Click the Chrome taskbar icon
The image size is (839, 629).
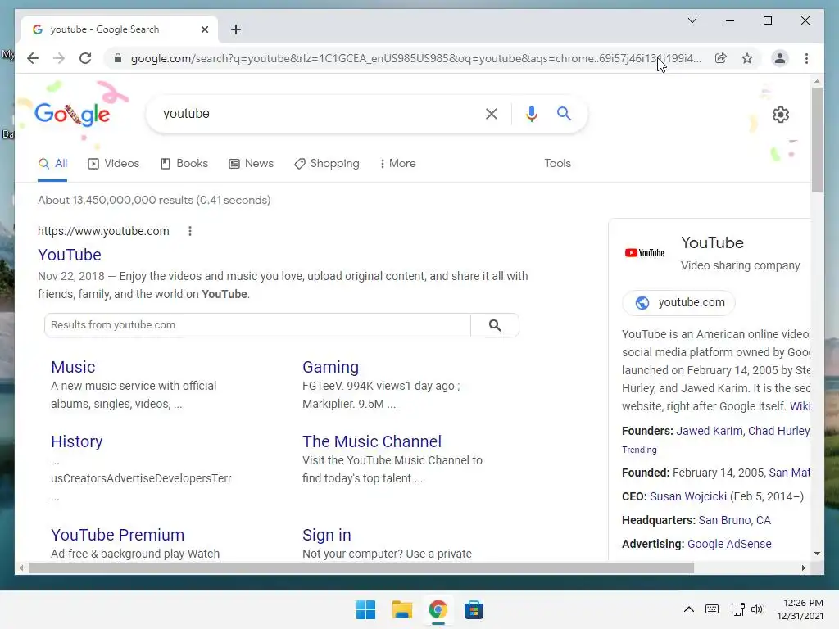[x=438, y=609]
